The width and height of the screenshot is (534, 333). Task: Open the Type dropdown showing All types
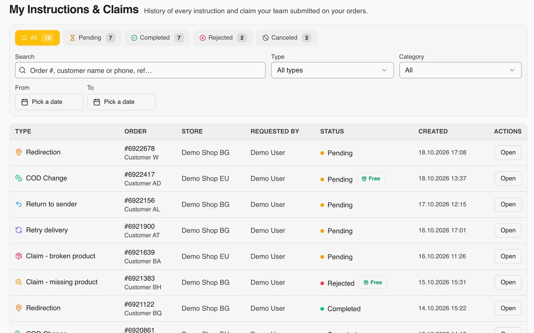click(332, 70)
